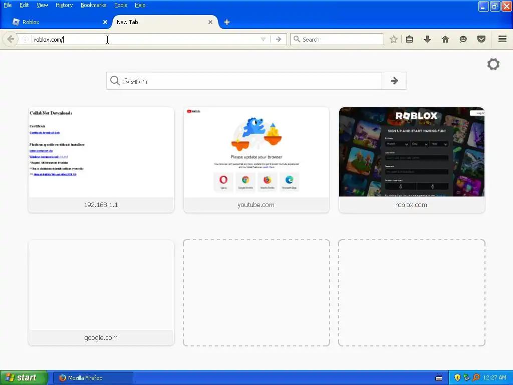Open the Help menu
The width and height of the screenshot is (513, 385).
140,5
